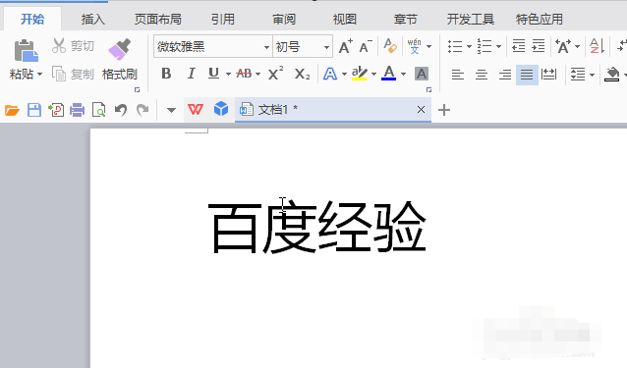Apply bullet list formatting
Image resolution: width=627 pixels, height=368 pixels.
pos(455,46)
